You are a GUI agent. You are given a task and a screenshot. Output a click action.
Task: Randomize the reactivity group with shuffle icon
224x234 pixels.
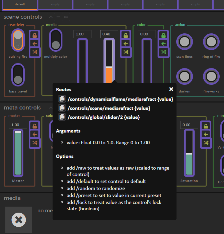(35, 52)
